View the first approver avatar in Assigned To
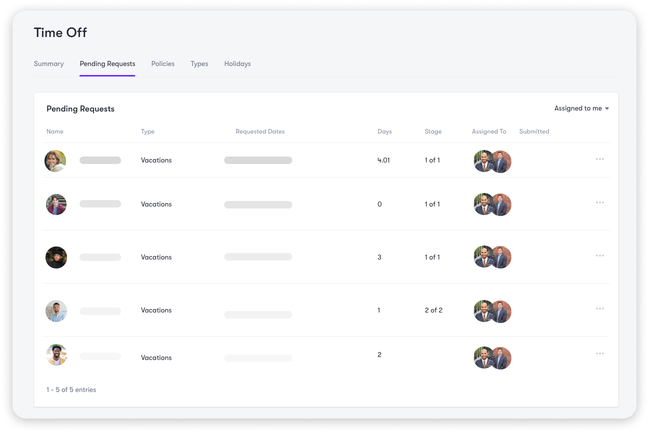 483,161
